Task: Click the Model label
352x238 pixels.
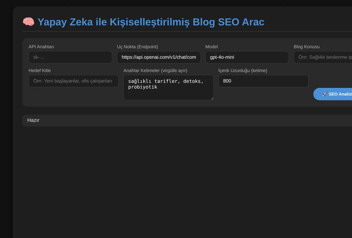Action: (x=211, y=47)
